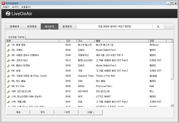Click the red app icon in title bar

3,3
